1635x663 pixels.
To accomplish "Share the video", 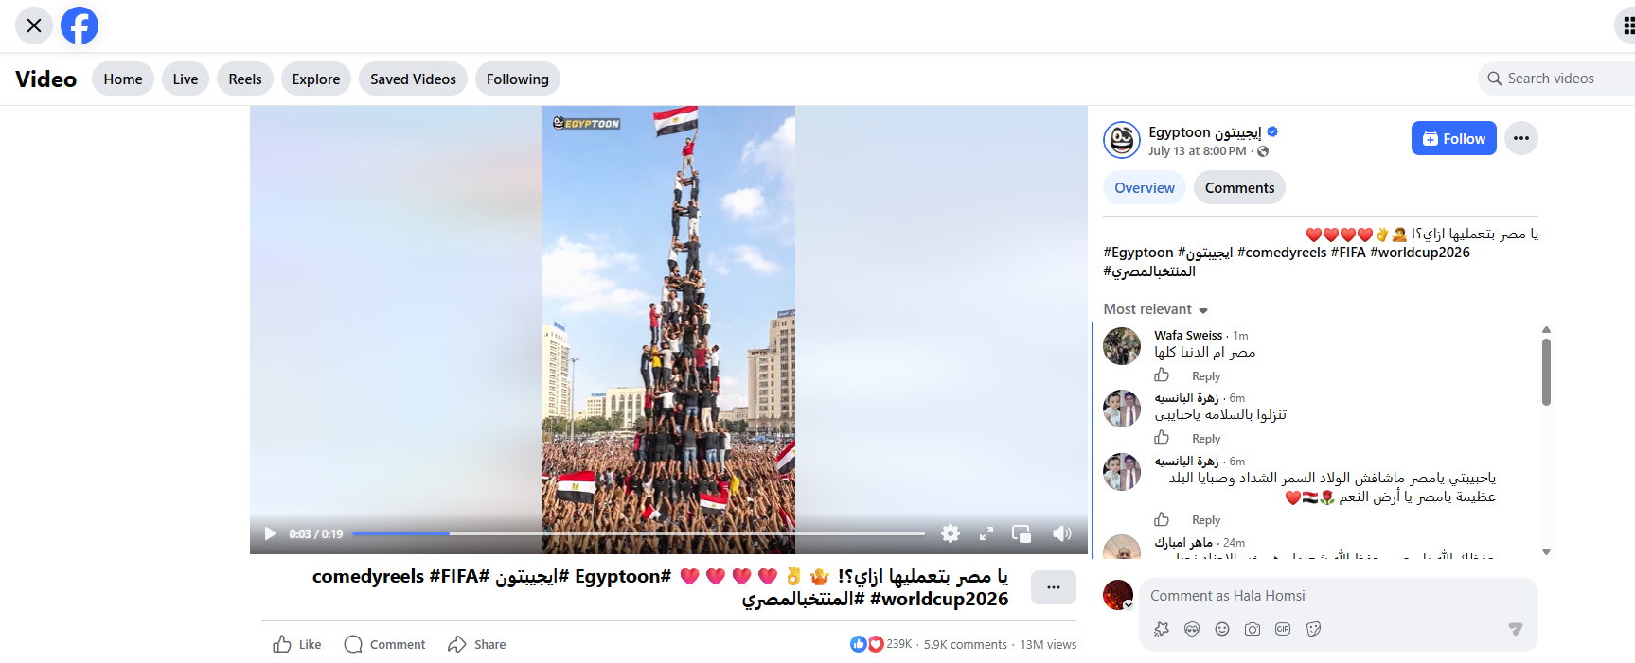I will [477, 644].
